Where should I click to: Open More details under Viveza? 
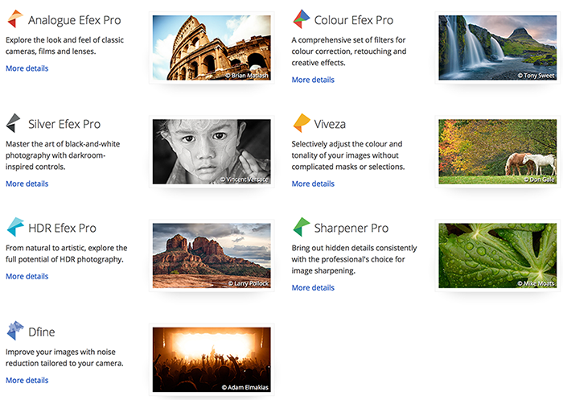(x=313, y=184)
